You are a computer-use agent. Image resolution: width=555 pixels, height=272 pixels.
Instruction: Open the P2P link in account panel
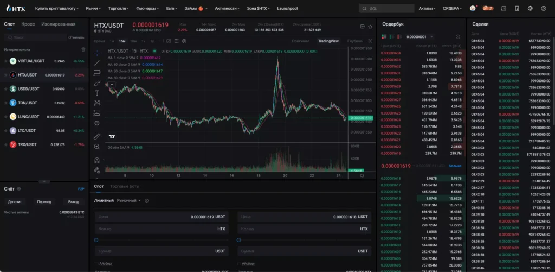pos(81,189)
